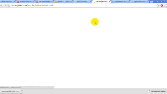Switch to the 'Две луны смотреть' tab
Screen dimensions: 167x94
[x=44, y=2]
